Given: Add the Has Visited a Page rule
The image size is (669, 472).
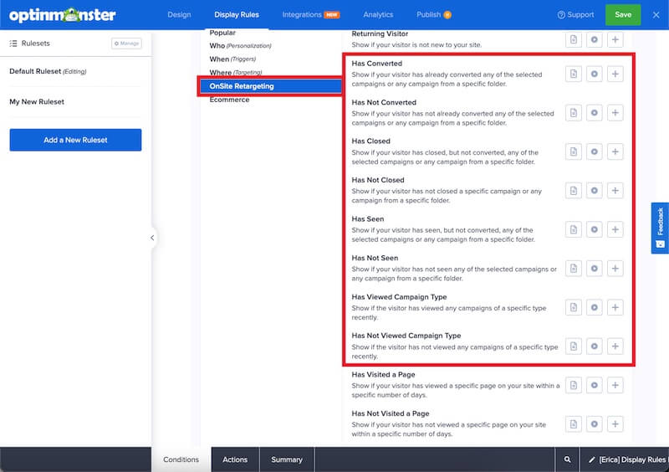Looking at the screenshot, I should (x=615, y=385).
